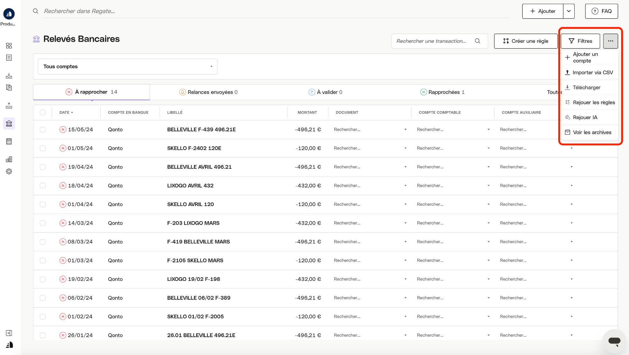Open the Filtres button
This screenshot has width=629, height=355.
[x=580, y=41]
